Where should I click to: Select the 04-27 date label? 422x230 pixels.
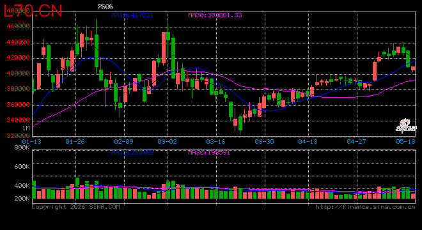coord(356,142)
